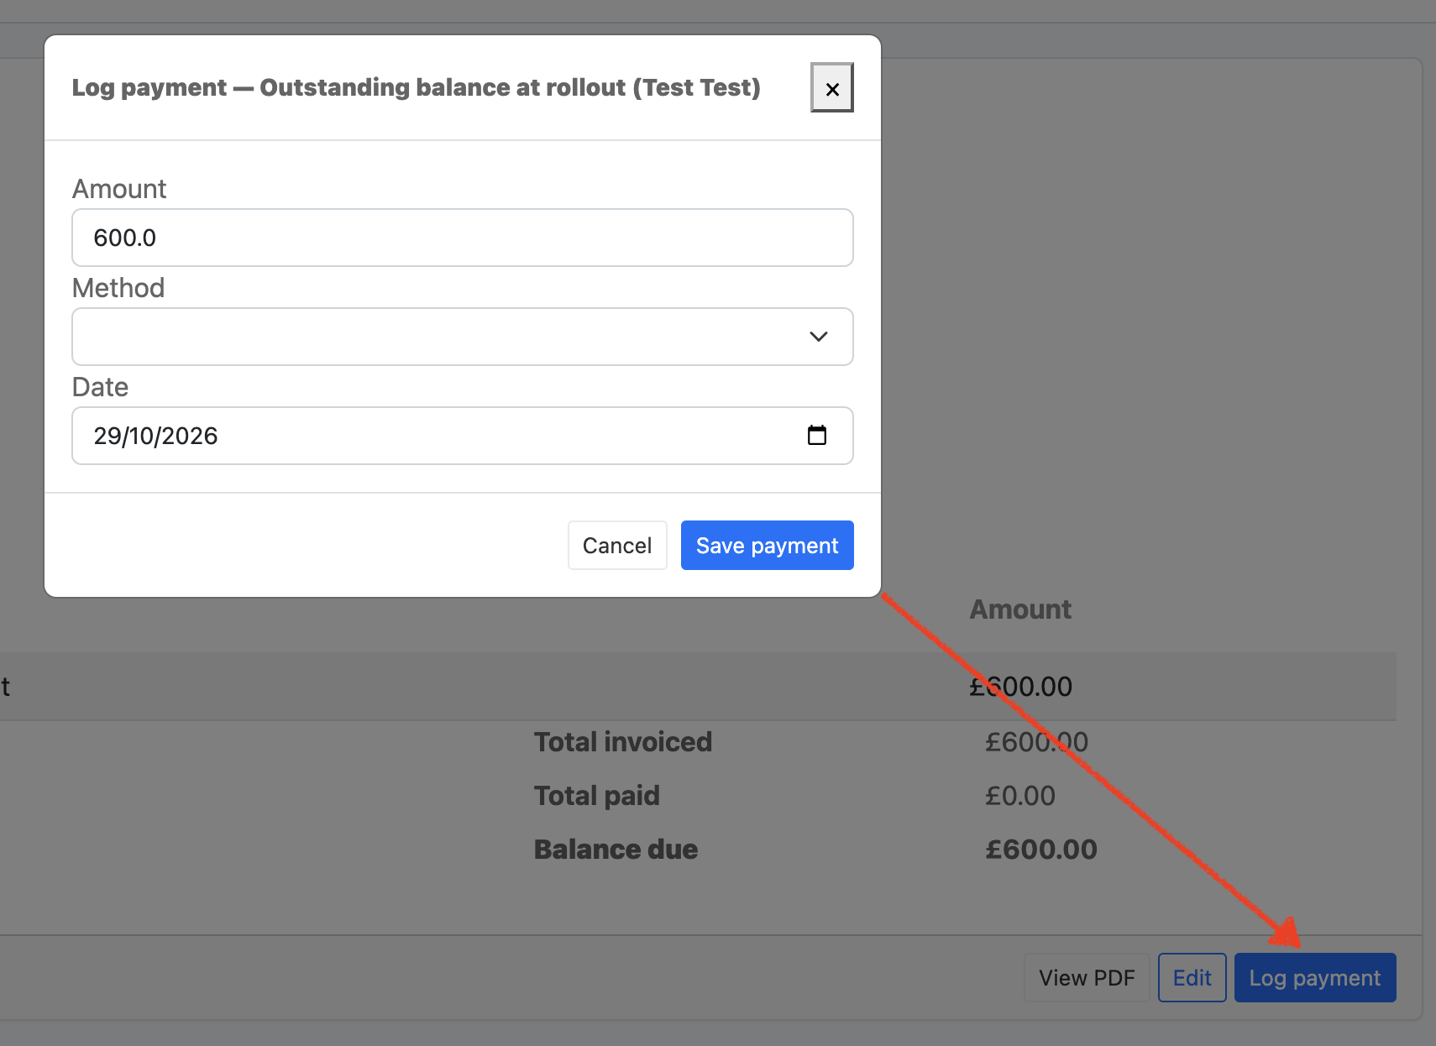
Task: Click the Amount column header in table
Action: 1020,609
